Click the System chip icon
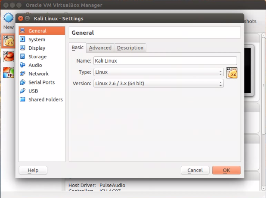 [22, 39]
